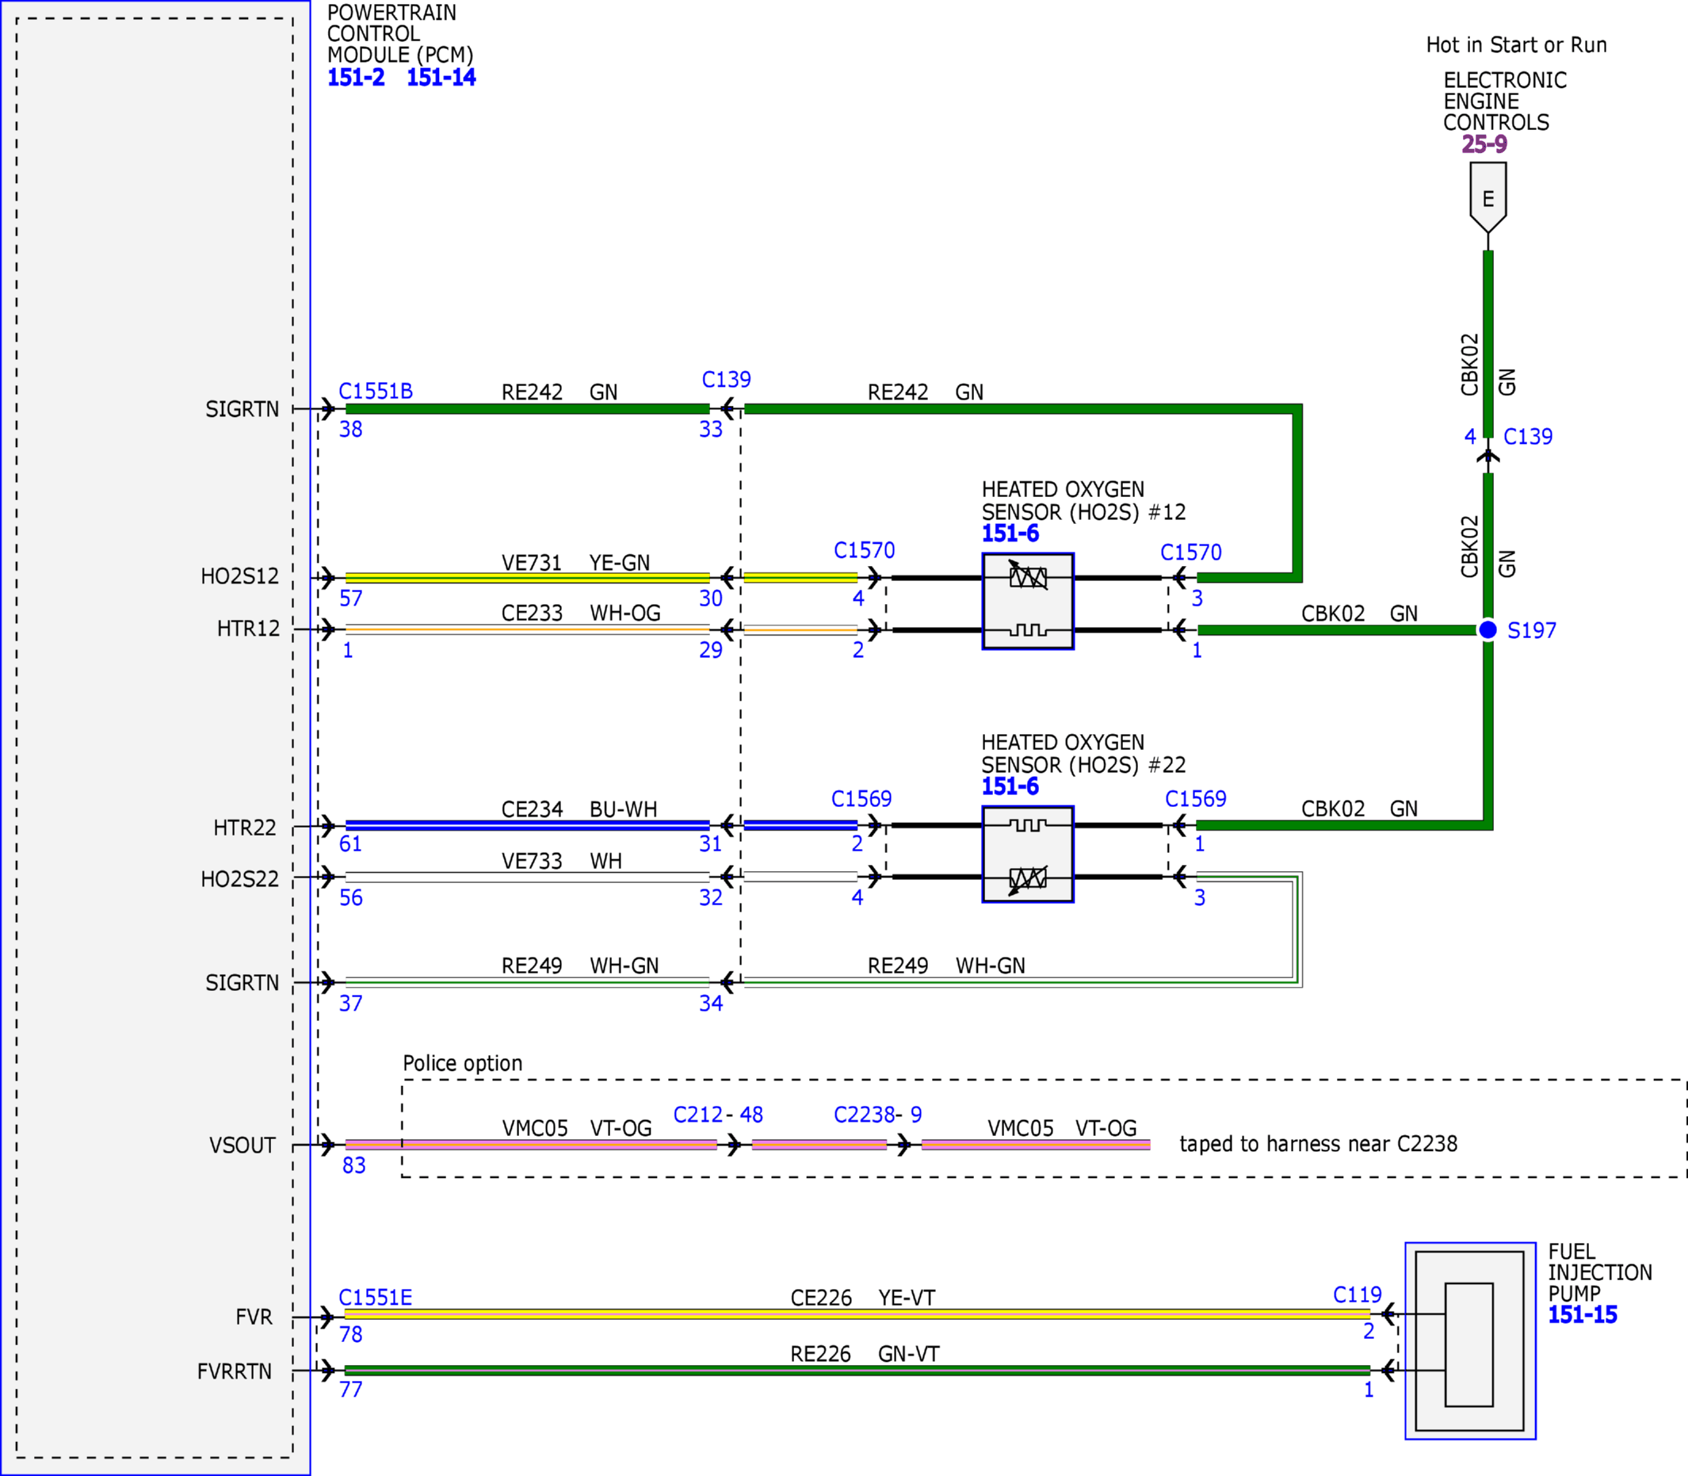
Task: Select the S197 splice dot
Action: click(1487, 629)
